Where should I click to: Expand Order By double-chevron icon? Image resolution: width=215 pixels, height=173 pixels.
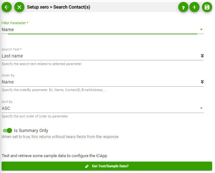coord(202,82)
